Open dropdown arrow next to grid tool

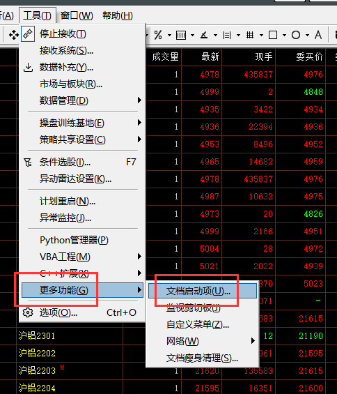click(x=262, y=35)
